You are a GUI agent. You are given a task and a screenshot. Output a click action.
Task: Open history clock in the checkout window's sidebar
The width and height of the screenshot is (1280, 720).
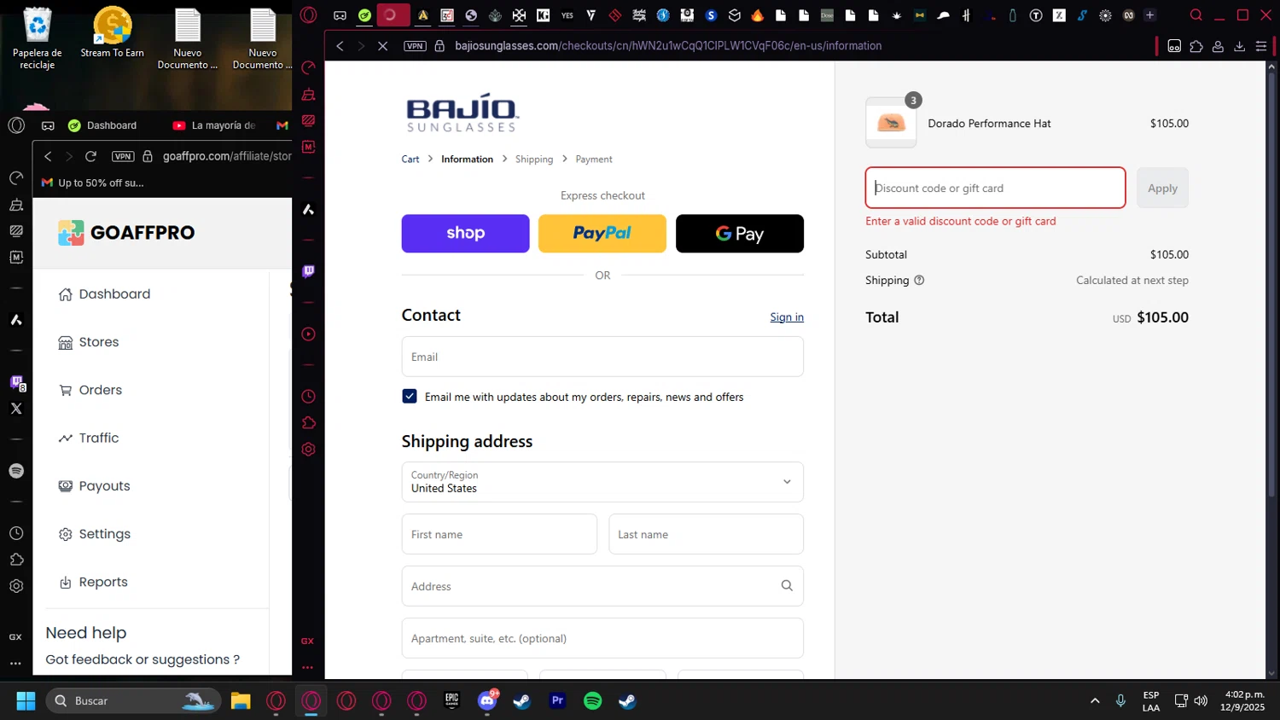click(x=308, y=397)
